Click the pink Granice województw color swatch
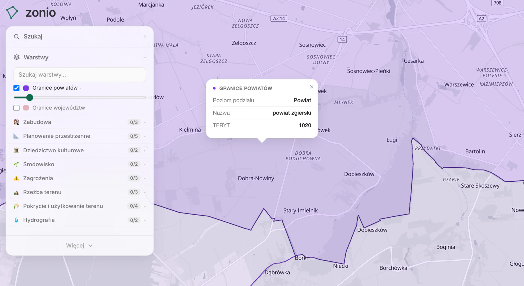The width and height of the screenshot is (524, 286). 26,108
